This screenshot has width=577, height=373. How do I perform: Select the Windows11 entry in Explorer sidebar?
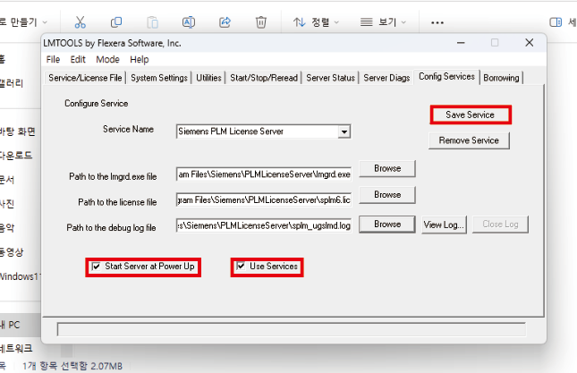click(21, 276)
